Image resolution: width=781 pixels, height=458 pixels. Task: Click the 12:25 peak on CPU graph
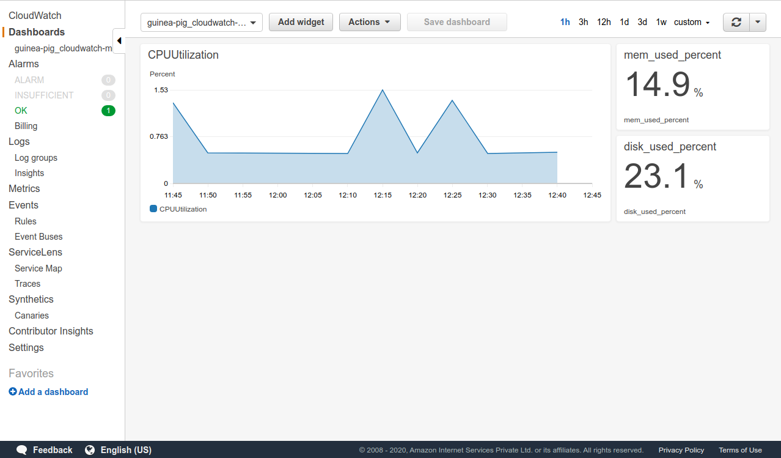click(x=452, y=100)
